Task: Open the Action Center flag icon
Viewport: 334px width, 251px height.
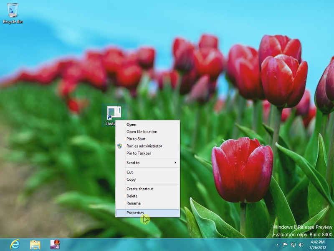Action: 286,245
